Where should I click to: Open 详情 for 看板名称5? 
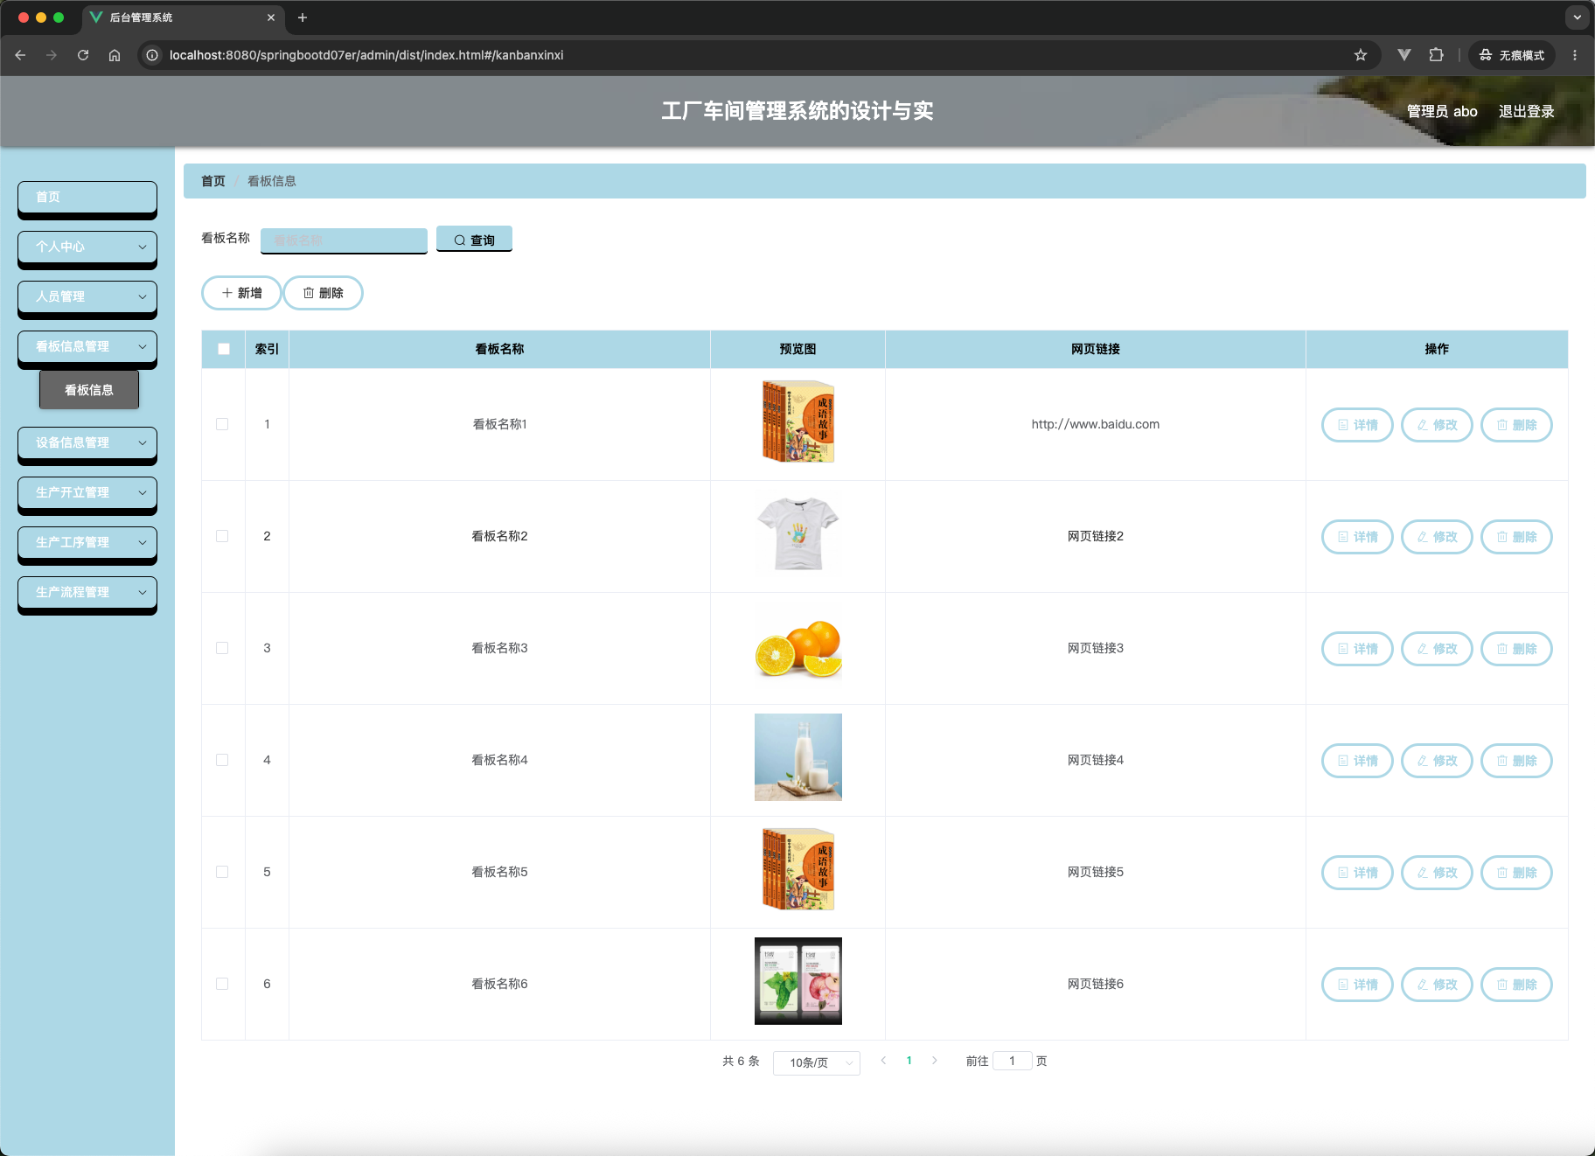(x=1357, y=873)
